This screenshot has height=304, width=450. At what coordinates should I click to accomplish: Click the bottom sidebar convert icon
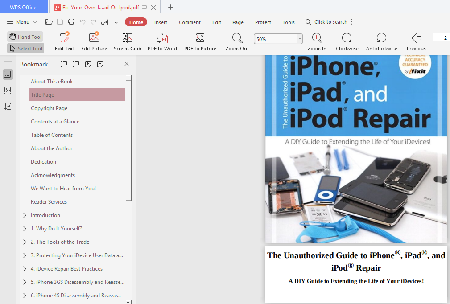click(x=8, y=107)
